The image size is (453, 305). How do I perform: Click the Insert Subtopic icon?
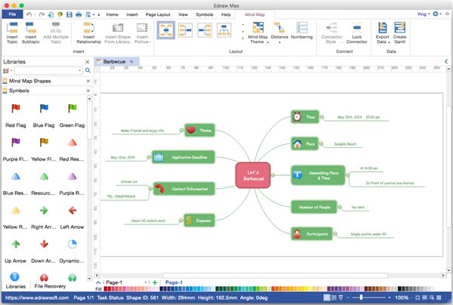pyautogui.click(x=31, y=31)
